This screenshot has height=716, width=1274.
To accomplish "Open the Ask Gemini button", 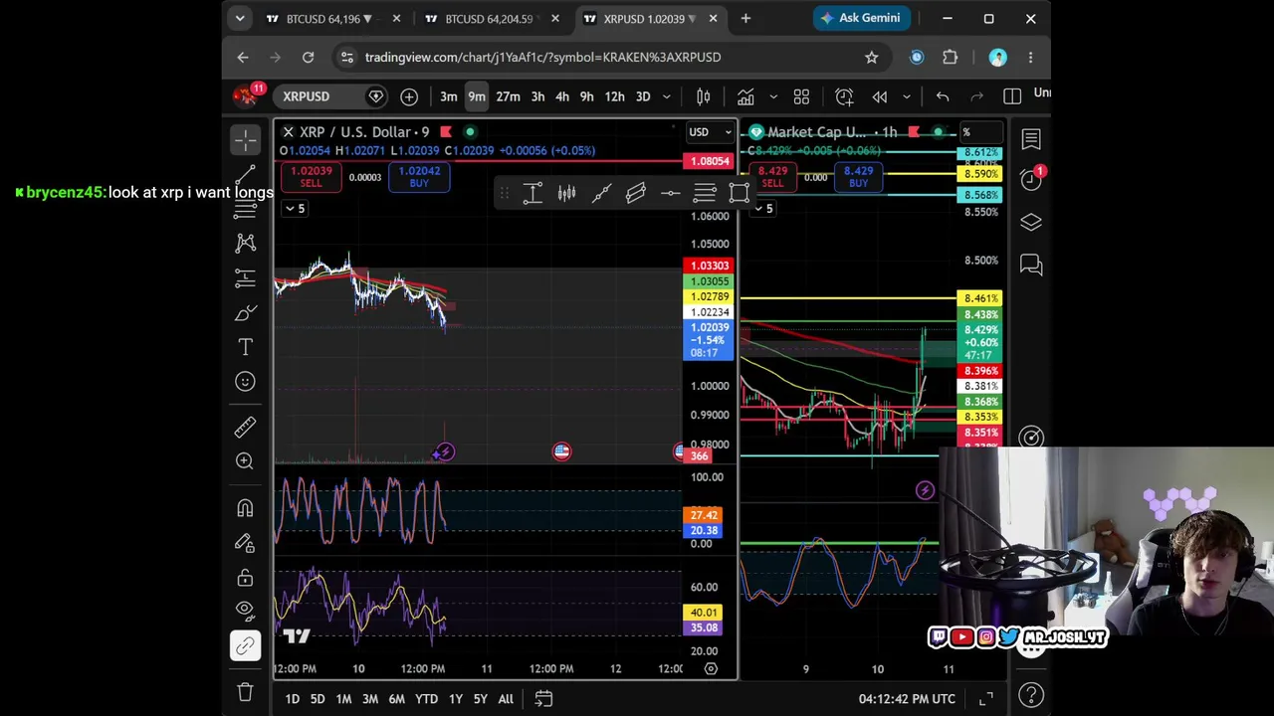I will pos(860,18).
